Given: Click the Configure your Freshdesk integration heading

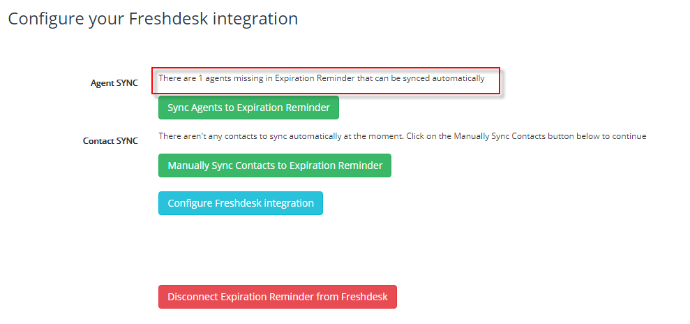Looking at the screenshot, I should [x=153, y=19].
